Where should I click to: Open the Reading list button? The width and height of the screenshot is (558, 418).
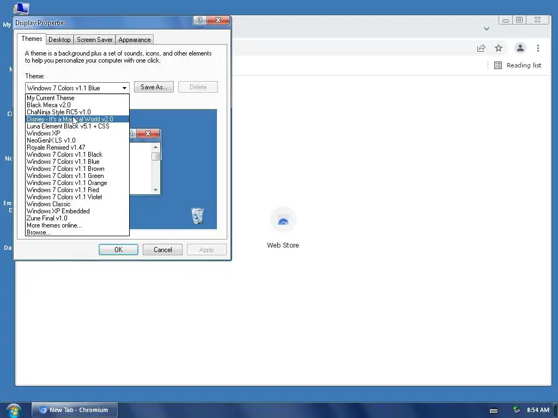tap(518, 65)
